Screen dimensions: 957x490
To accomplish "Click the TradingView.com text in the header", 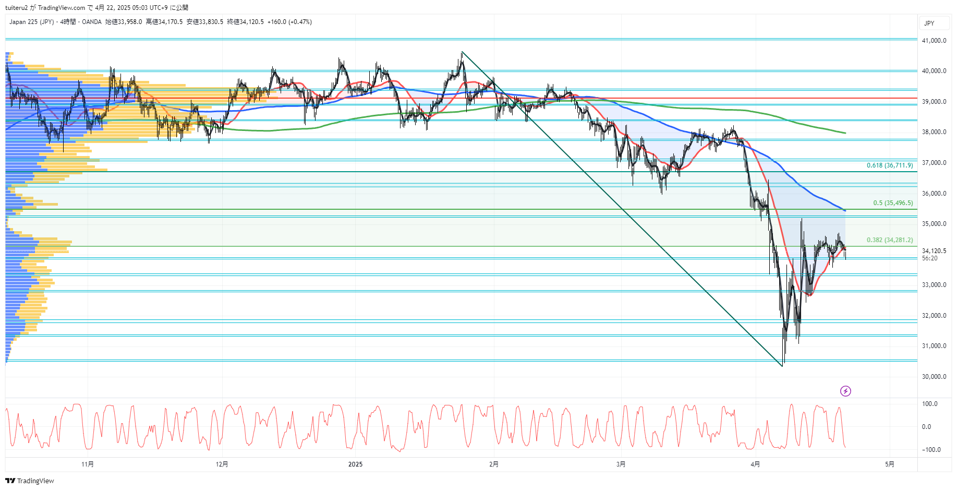I will click(61, 8).
